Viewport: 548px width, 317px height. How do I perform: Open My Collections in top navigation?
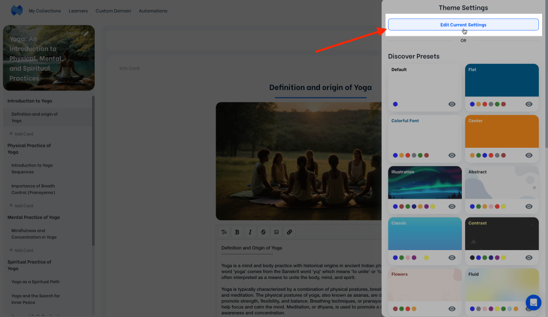tap(44, 11)
